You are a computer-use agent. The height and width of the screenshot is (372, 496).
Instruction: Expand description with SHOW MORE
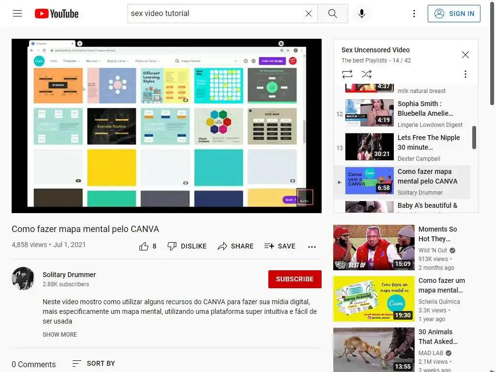point(60,334)
